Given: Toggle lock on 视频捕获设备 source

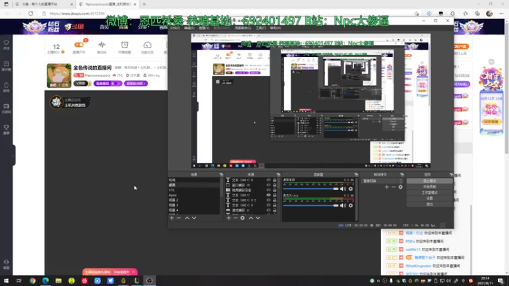Looking at the screenshot, I should [x=275, y=190].
